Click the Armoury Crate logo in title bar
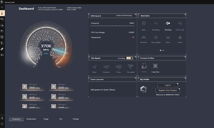Image resolution: width=214 pixels, height=128 pixels. pyautogui.click(x=2, y=2)
